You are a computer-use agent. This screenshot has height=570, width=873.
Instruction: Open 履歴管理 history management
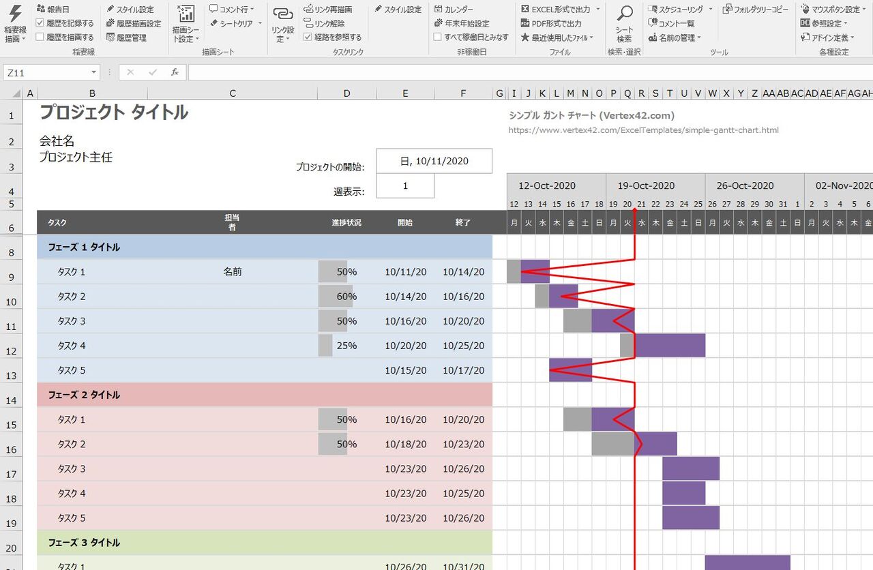[x=126, y=37]
